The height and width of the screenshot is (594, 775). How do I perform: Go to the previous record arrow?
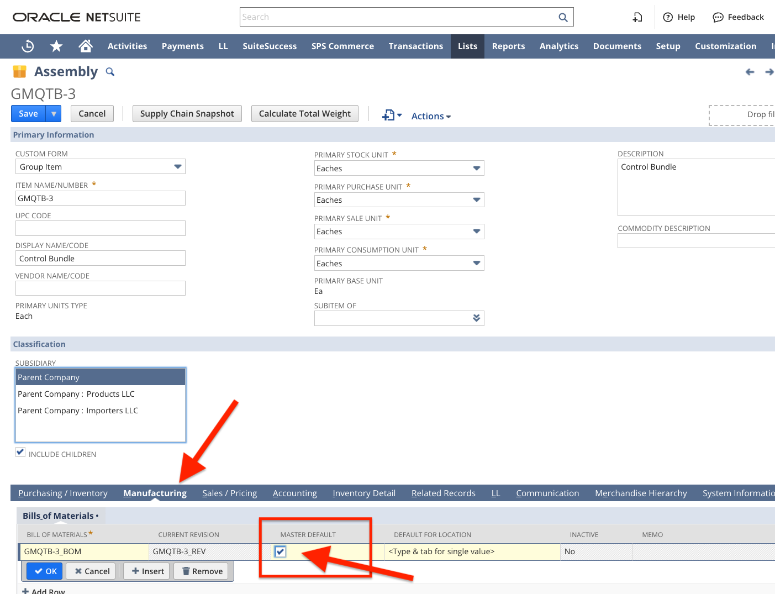coord(750,72)
